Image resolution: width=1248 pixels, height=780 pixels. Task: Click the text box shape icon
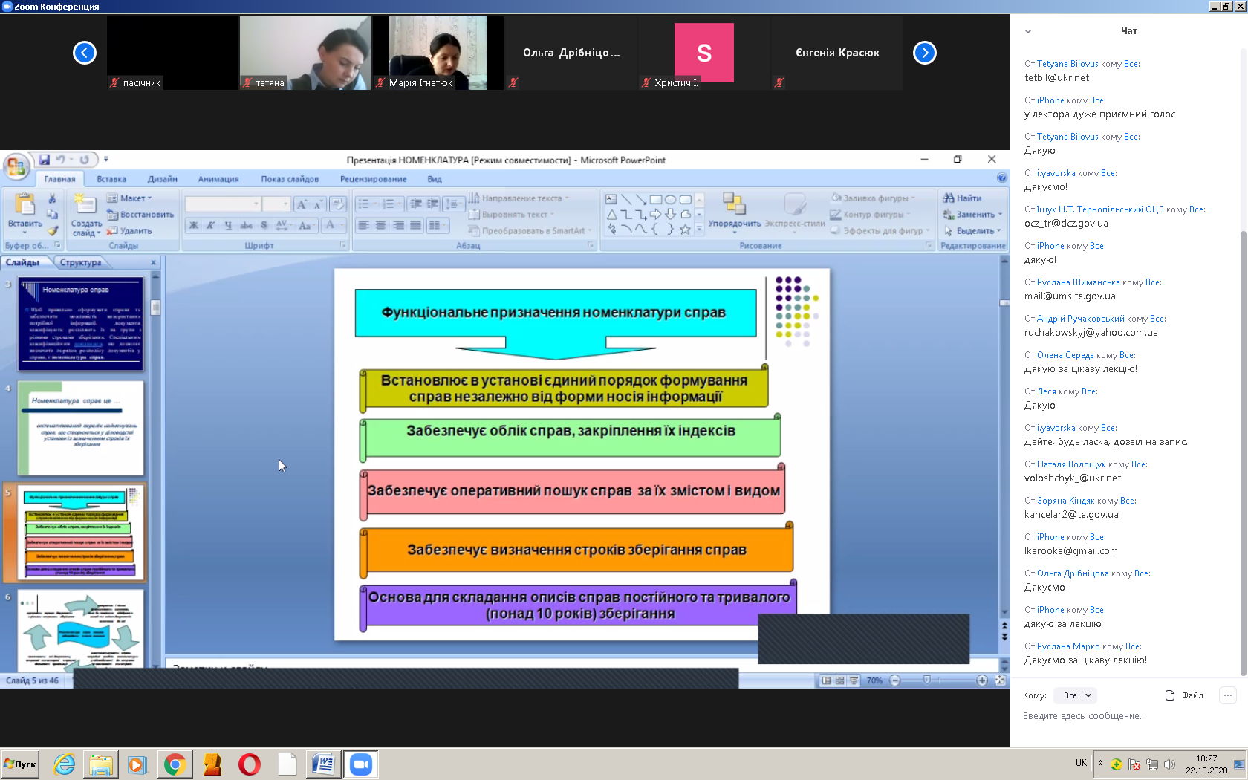(611, 199)
